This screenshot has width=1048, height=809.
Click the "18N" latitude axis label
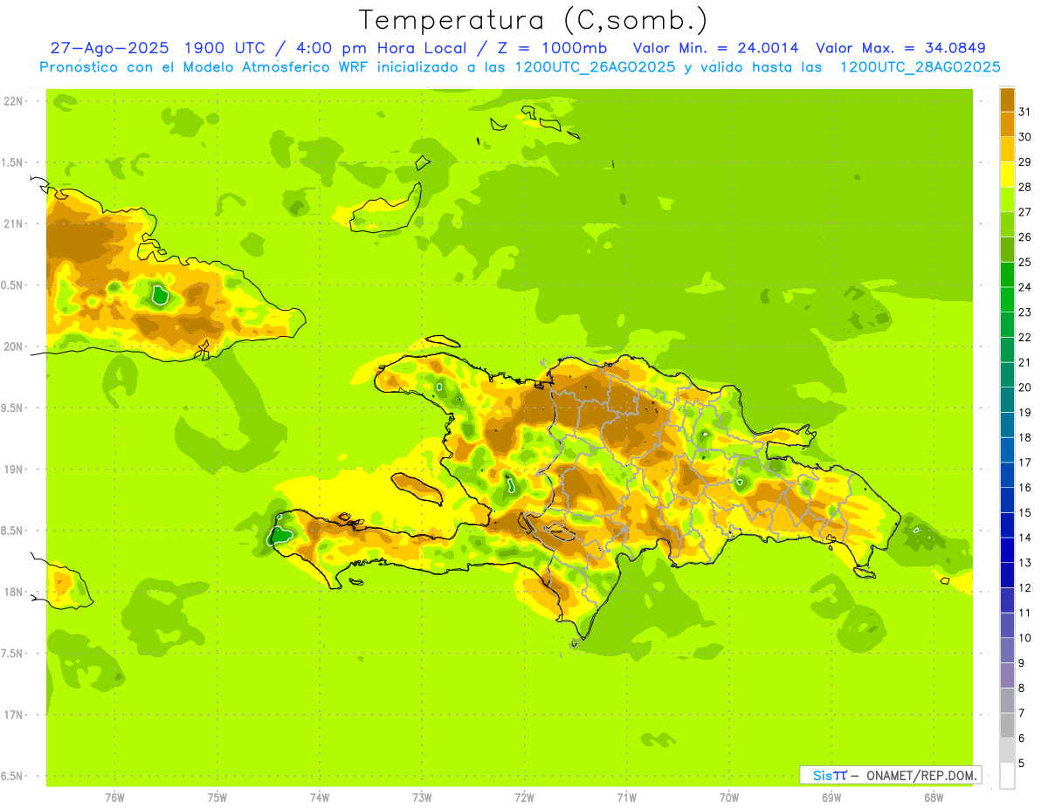tap(12, 592)
